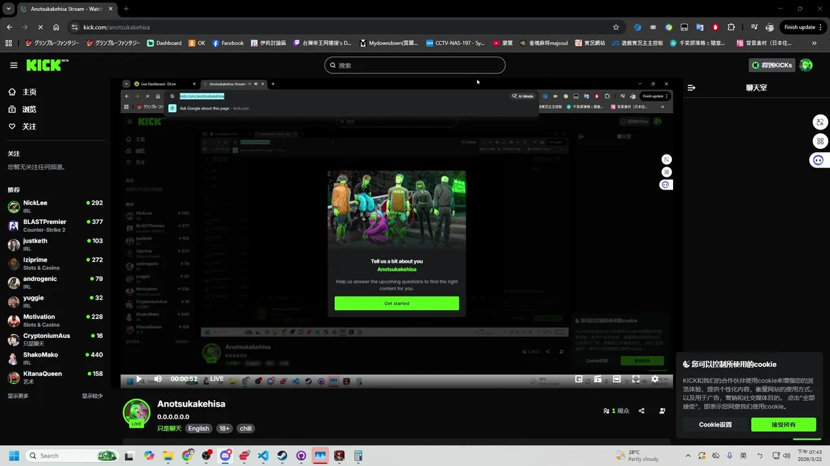Show hidden system tray icons
Viewport: 830px width, 466px height.
click(688, 456)
